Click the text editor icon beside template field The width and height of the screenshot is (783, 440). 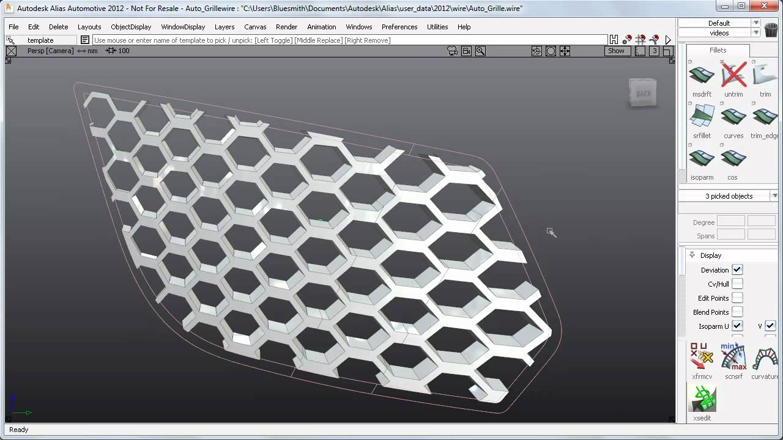click(x=85, y=40)
